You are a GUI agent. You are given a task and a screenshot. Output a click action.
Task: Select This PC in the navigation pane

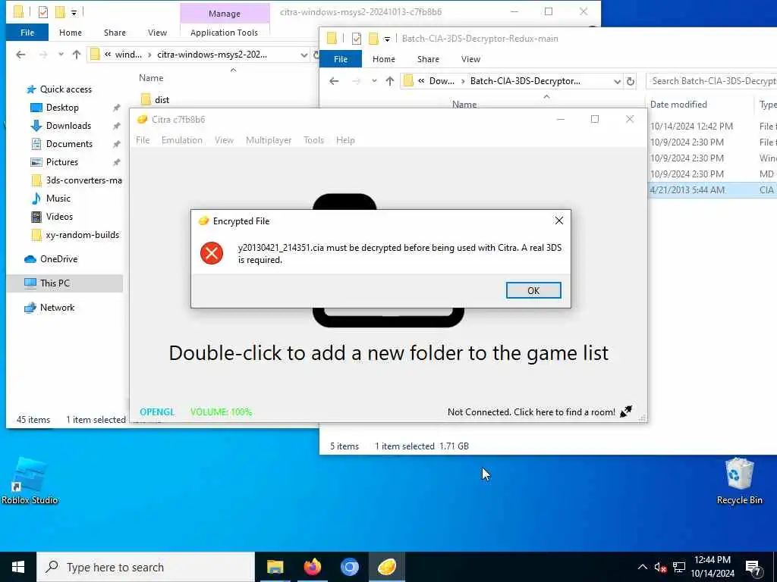[x=55, y=283]
